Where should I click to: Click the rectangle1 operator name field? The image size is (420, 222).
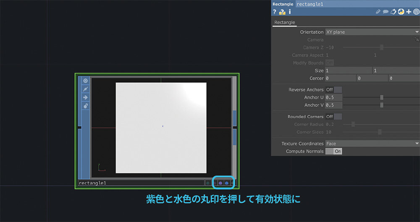141,183
